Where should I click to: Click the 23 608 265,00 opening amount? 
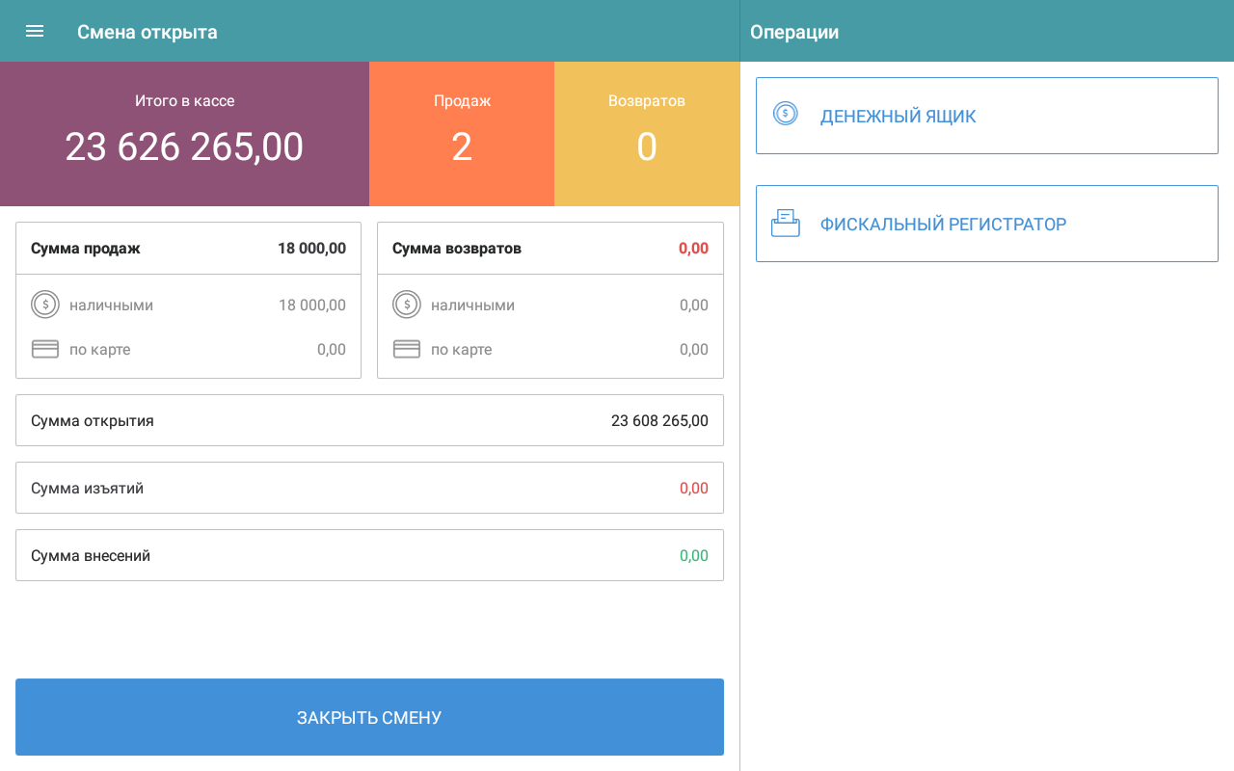[659, 421]
